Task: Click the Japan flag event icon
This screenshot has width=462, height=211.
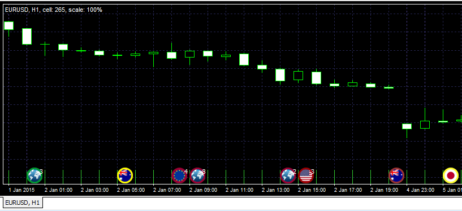Action: (451, 175)
